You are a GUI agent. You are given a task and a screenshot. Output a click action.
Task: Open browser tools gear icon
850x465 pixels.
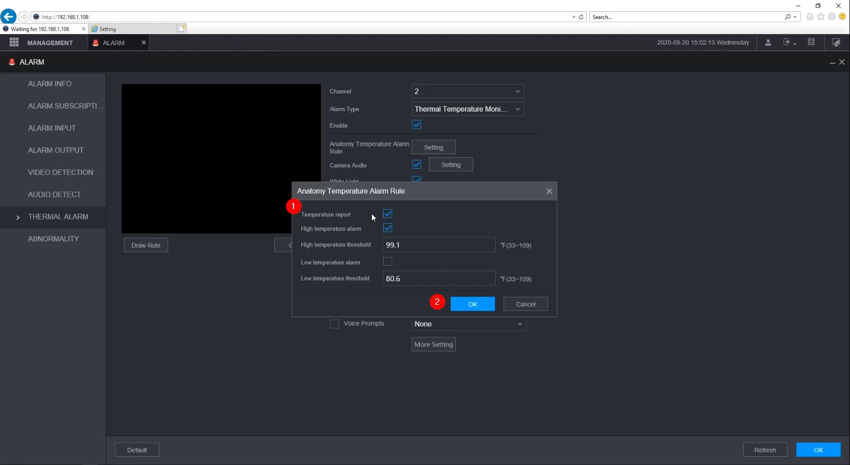pos(832,17)
